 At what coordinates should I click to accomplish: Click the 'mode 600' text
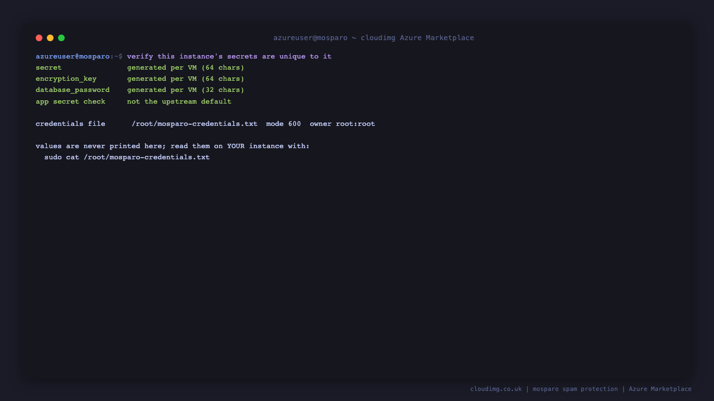[283, 124]
